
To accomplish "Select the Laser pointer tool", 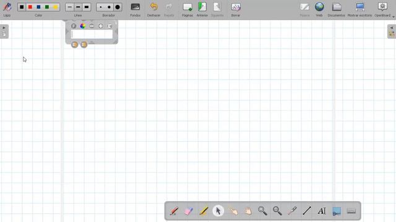I will (x=292, y=211).
